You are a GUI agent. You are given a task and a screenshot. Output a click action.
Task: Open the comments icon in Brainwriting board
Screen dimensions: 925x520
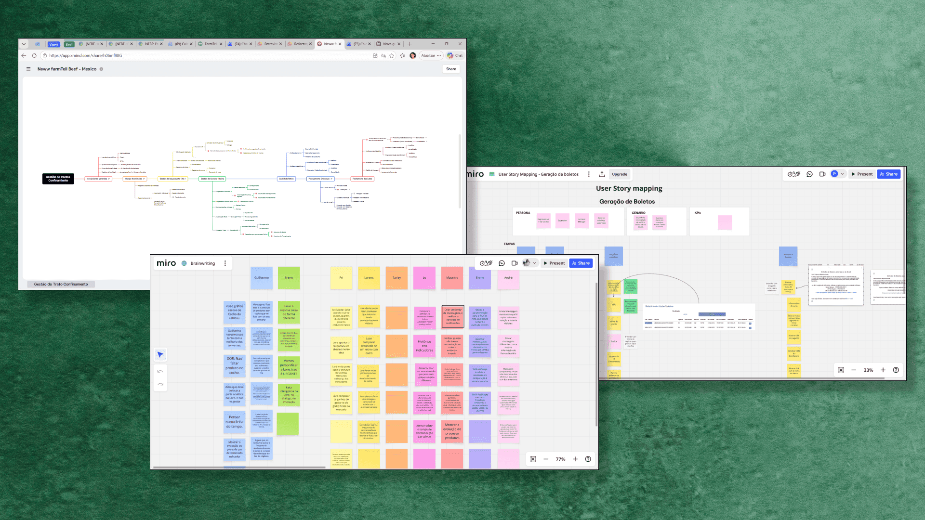[502, 263]
